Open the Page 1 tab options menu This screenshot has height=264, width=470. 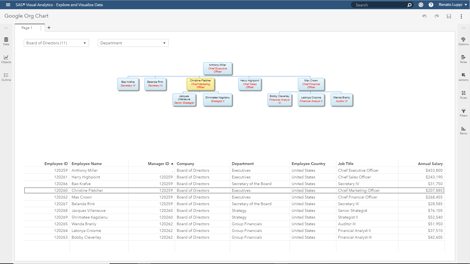click(x=41, y=28)
